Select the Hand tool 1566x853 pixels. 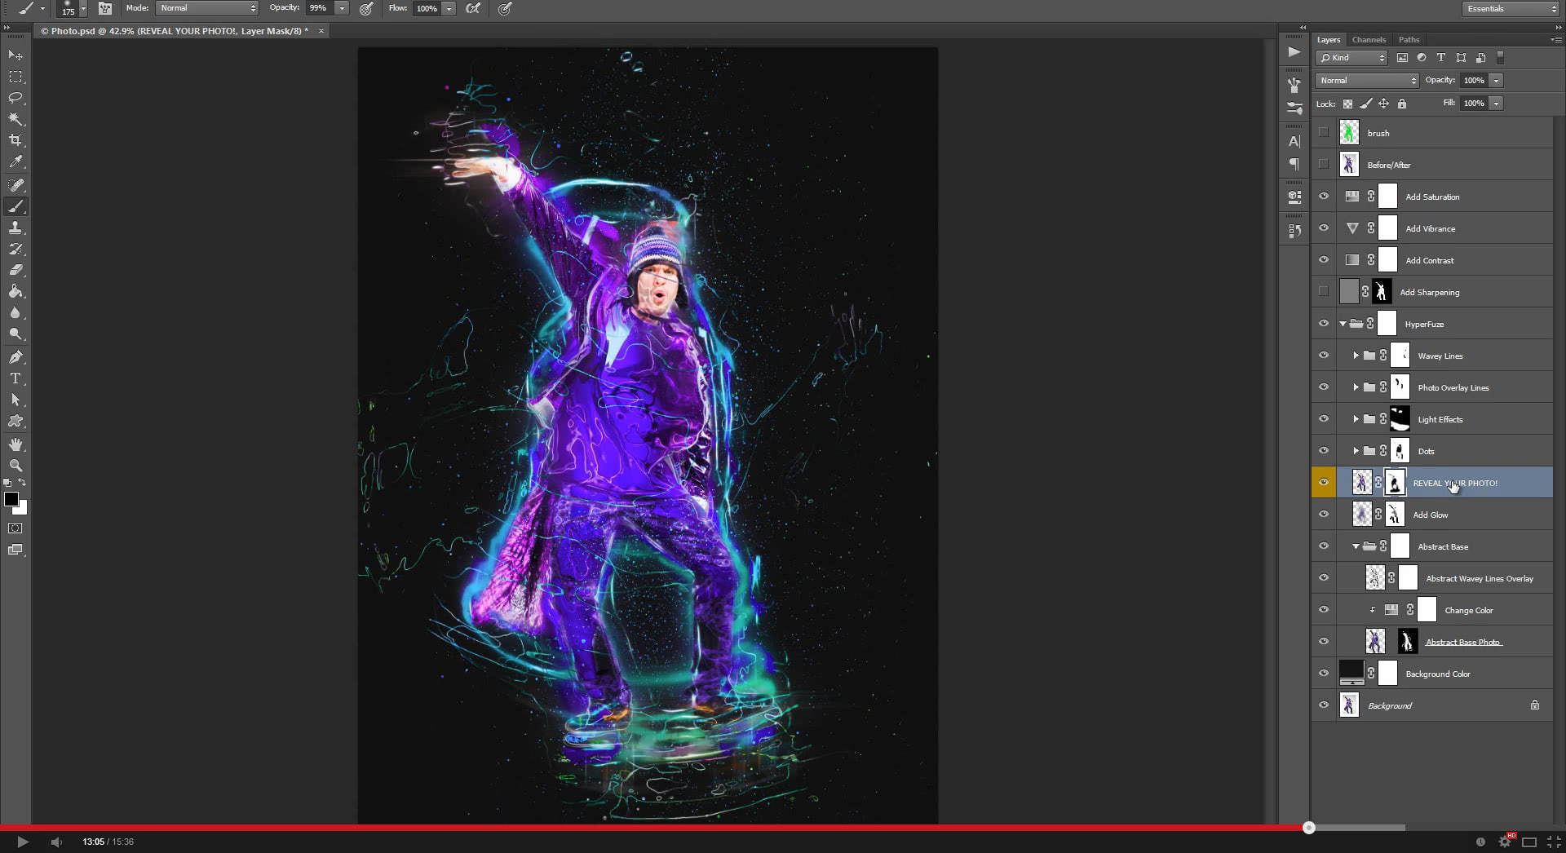15,444
